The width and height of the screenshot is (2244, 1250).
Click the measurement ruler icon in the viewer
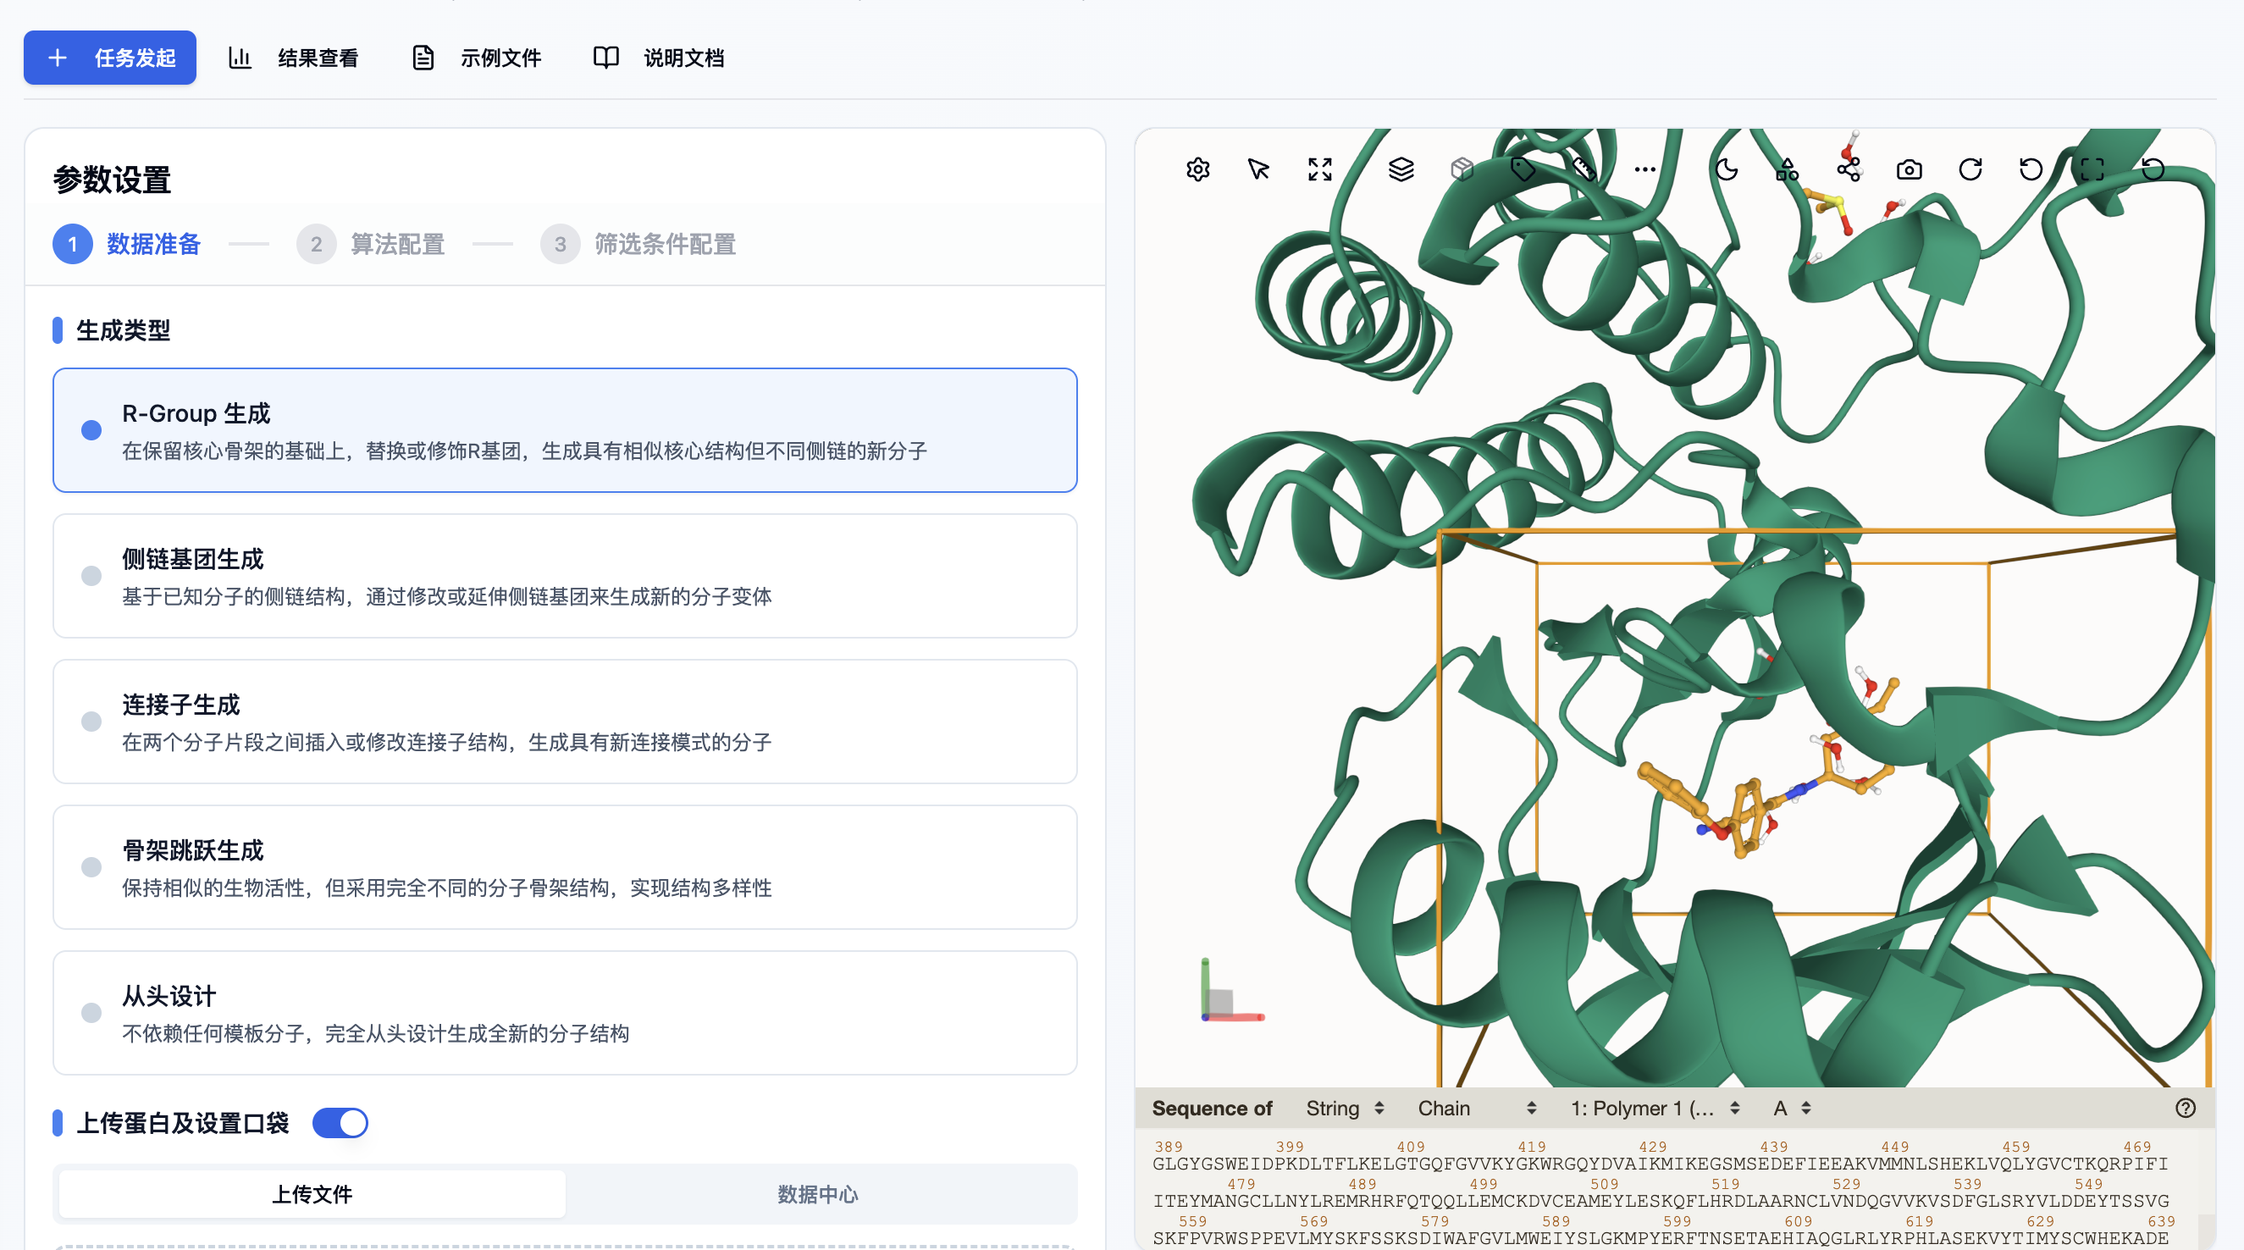pos(1585,169)
